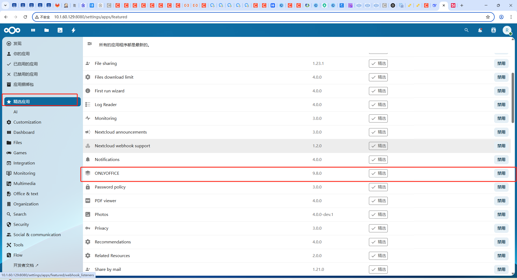Disable Monitoring with its 禁用 button
The height and width of the screenshot is (280, 517).
pyautogui.click(x=501, y=118)
